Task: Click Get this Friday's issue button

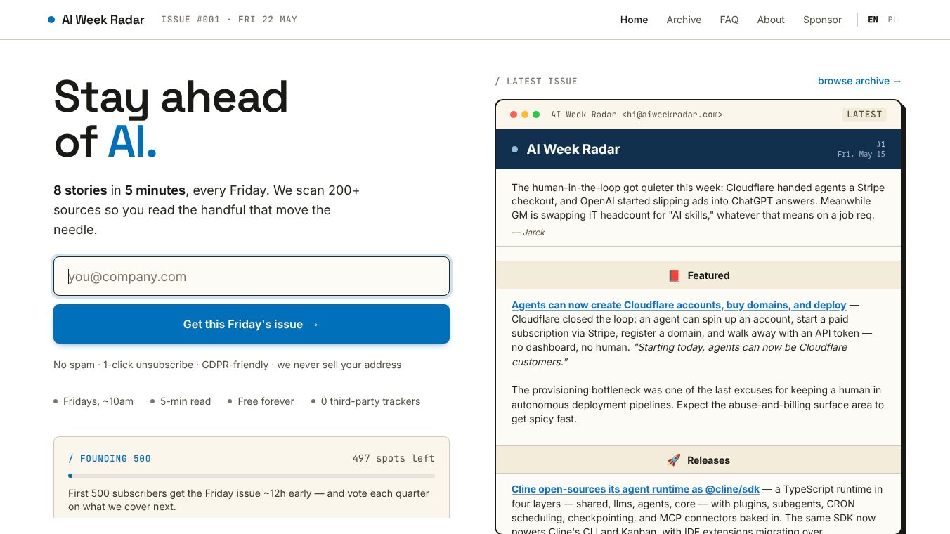Action: pos(252,324)
